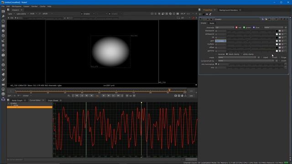Screen dimensions: 292x164
Task: Open the FurnaceCore toolbar icon
Action: tap(3, 89)
